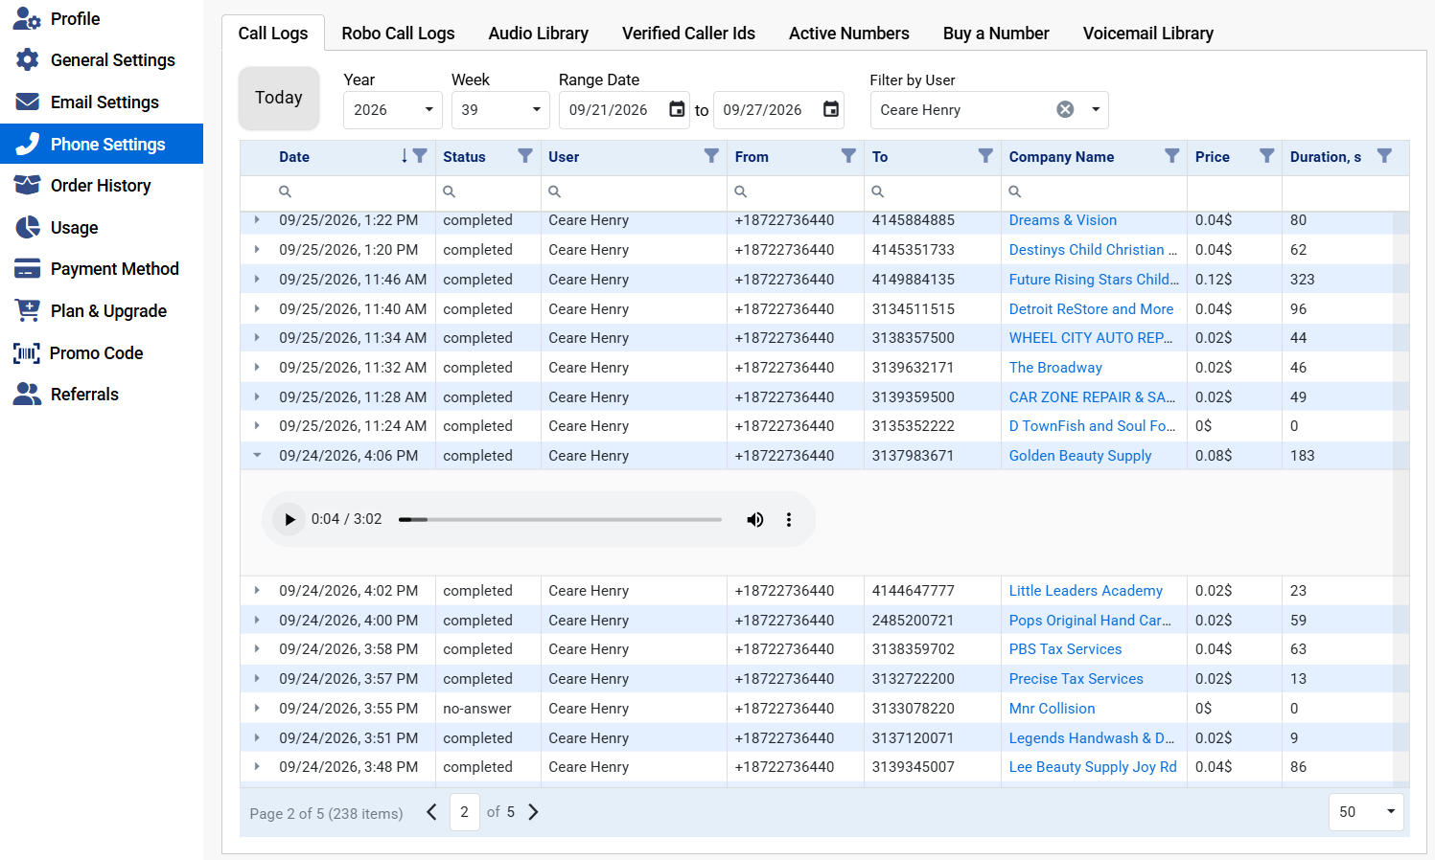The image size is (1435, 860).
Task: Open the start date calendar picker
Action: [677, 109]
